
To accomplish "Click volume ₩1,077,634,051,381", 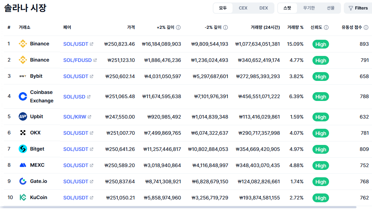I will tap(258, 44).
